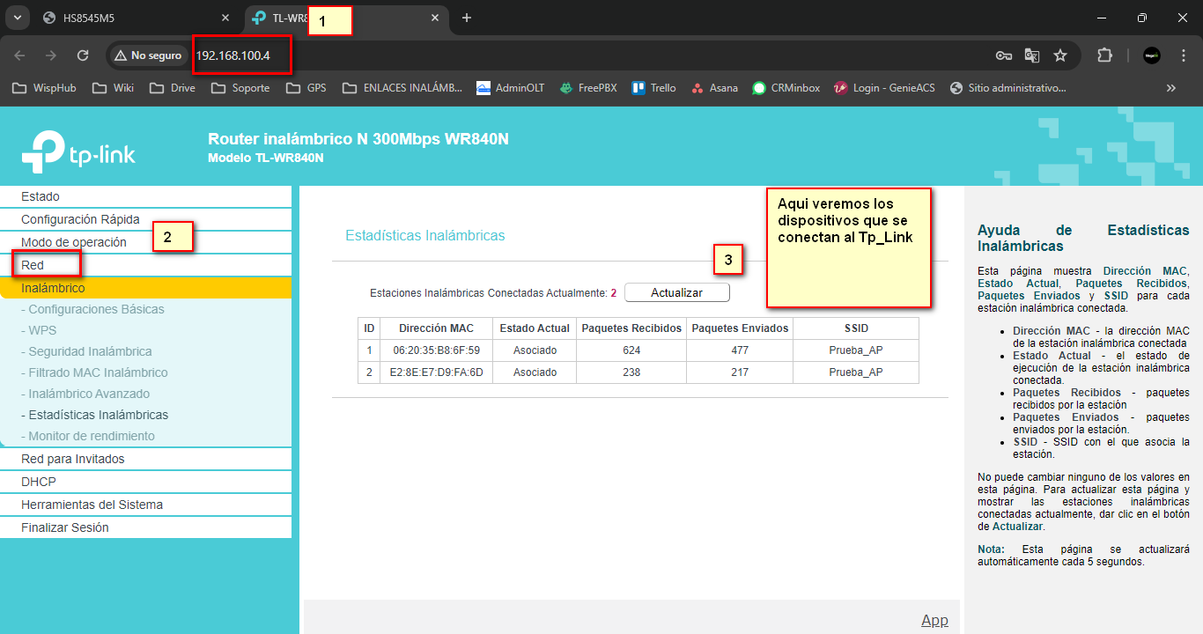Open the browser extensions puzzle icon
Viewport: 1203px width, 634px height.
[x=1104, y=55]
